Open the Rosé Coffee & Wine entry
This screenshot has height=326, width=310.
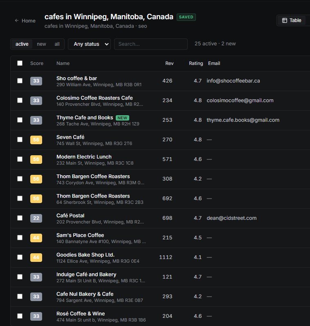pyautogui.click(x=81, y=314)
